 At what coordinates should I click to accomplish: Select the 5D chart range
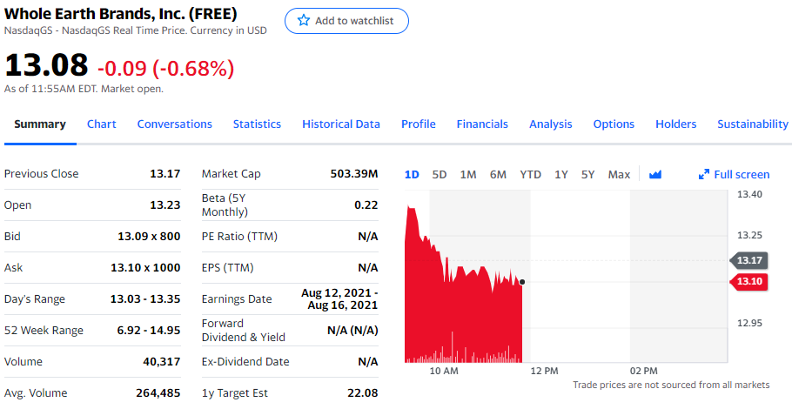coord(440,175)
